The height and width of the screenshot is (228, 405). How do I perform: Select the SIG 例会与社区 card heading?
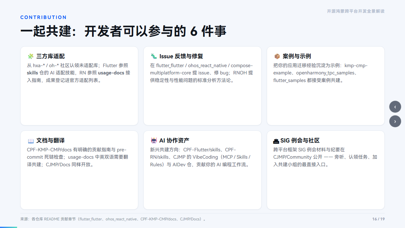(300, 141)
